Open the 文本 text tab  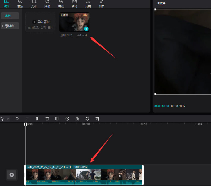coord(34,4)
